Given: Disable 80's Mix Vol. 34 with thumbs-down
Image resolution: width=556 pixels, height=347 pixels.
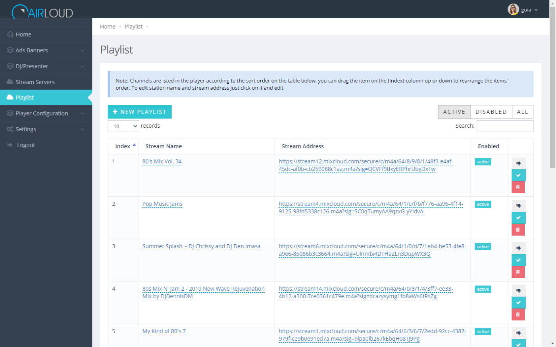Looking at the screenshot, I should 518,163.
